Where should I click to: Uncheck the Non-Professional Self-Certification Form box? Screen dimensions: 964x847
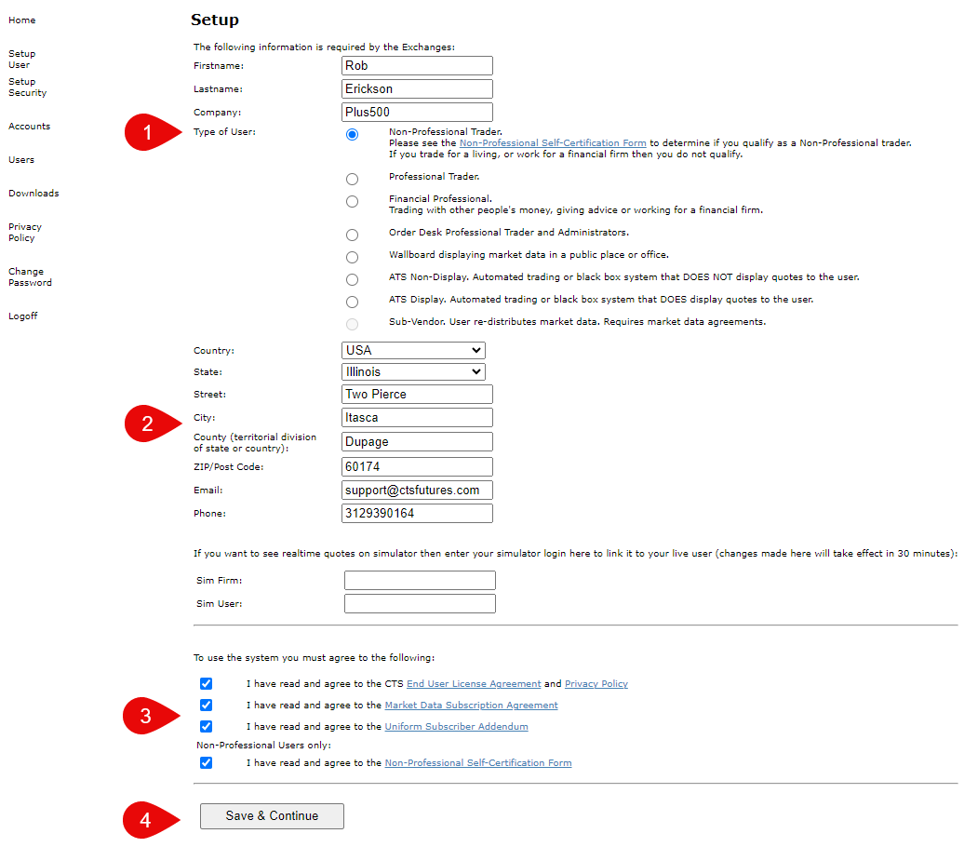(206, 762)
